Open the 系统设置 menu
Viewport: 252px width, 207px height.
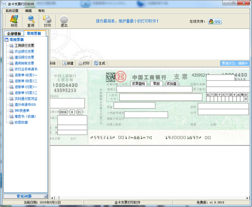pos(12,10)
